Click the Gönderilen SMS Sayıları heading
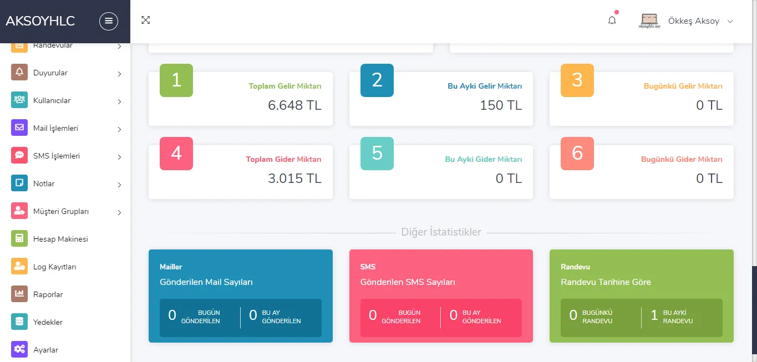Image resolution: width=757 pixels, height=362 pixels. 408,282
